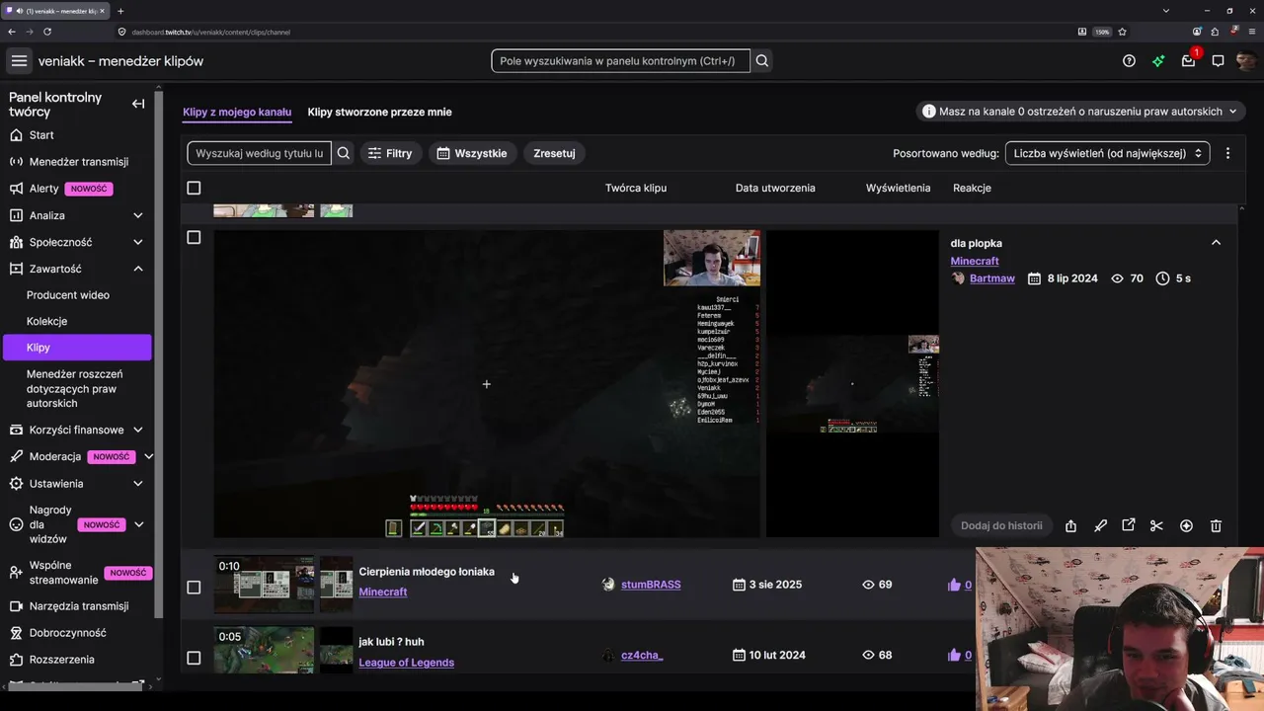The height and width of the screenshot is (711, 1264).
Task: Open a new browser tab
Action: pos(120,11)
